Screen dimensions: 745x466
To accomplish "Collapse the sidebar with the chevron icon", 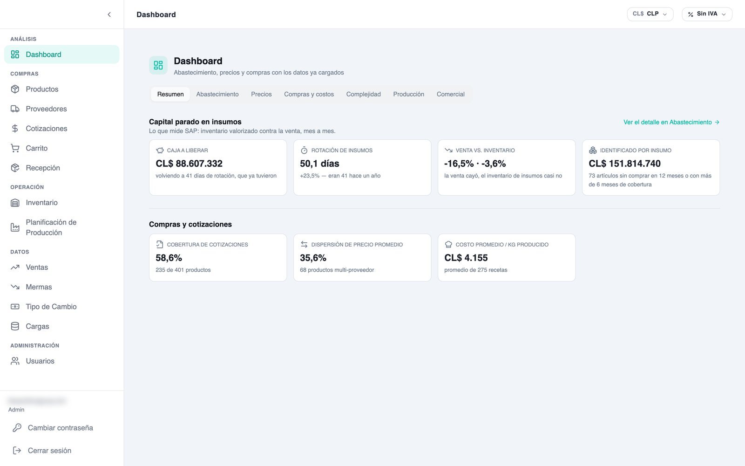I will pos(109,14).
